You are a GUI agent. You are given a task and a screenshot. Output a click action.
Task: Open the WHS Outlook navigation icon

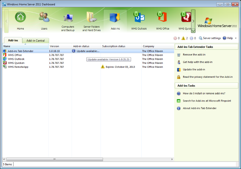pos(139,17)
